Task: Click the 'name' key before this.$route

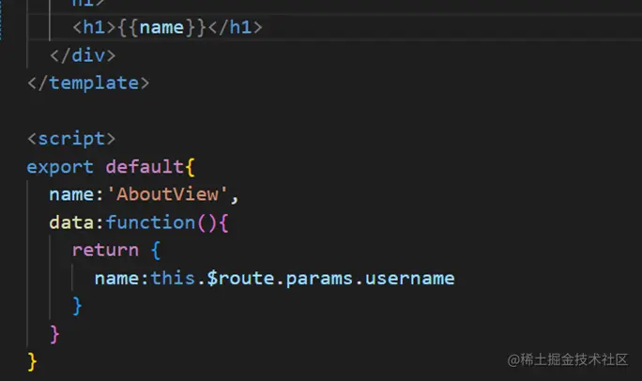Action: [116, 279]
